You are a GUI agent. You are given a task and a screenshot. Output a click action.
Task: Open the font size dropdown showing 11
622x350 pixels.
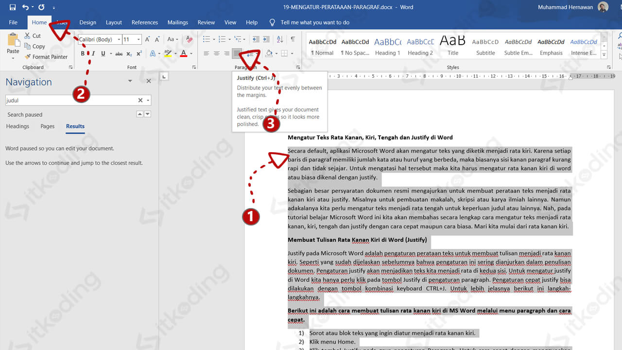[139, 39]
